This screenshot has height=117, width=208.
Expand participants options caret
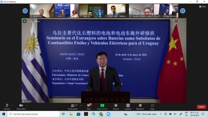(81, 105)
